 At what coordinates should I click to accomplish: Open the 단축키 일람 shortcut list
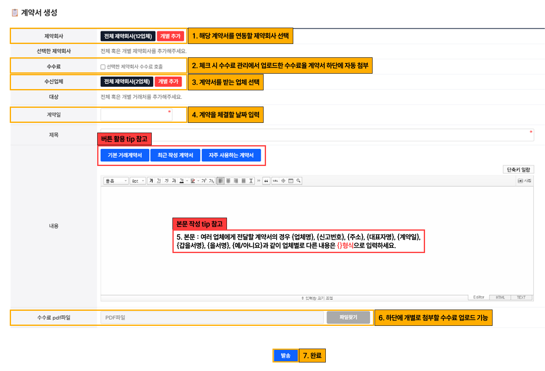(x=518, y=170)
